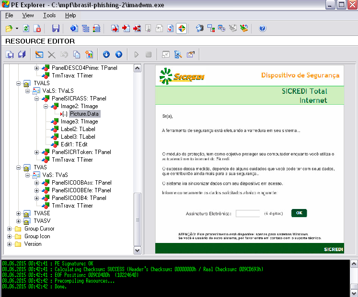Launch the disassembler chip icon
The height and width of the screenshot is (297, 358).
200,29
